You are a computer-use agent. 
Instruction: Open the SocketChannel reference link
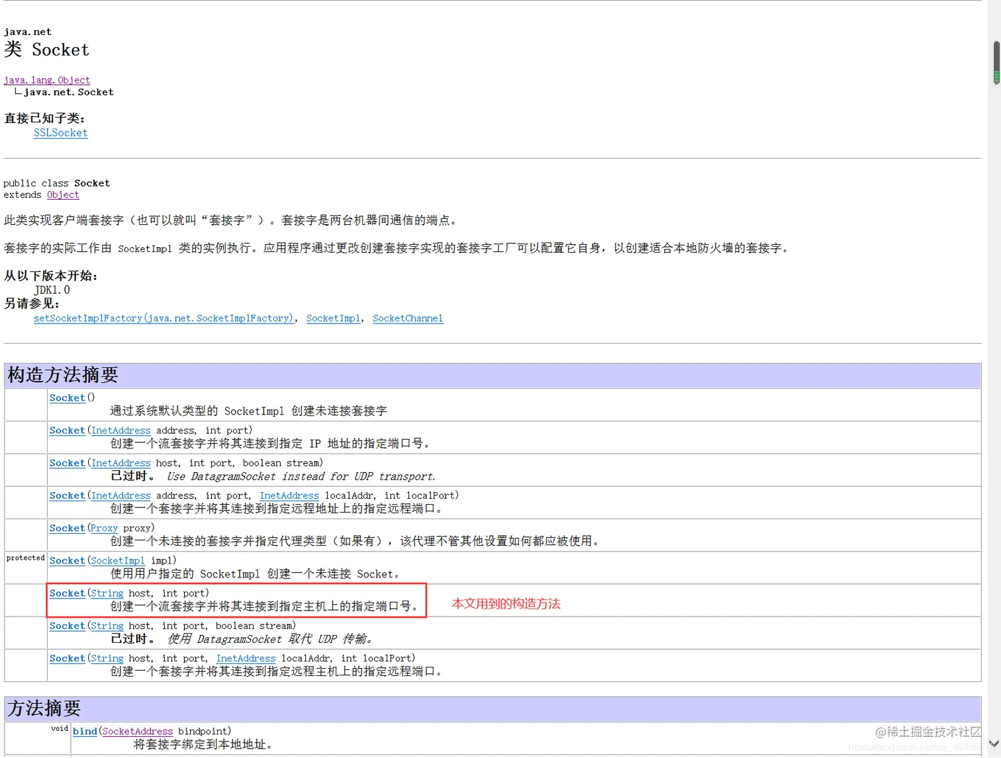[408, 318]
